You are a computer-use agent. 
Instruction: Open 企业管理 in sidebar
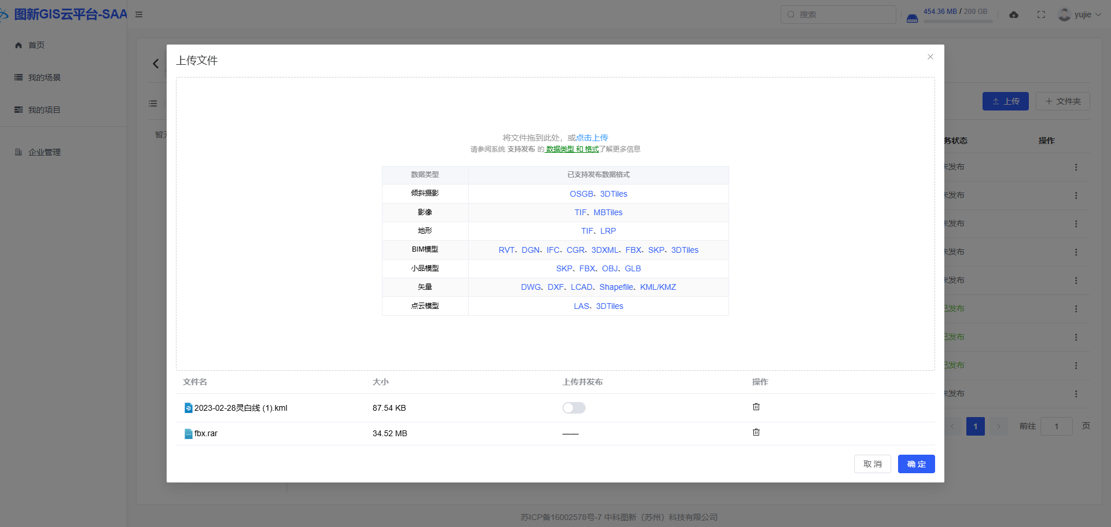coord(45,152)
